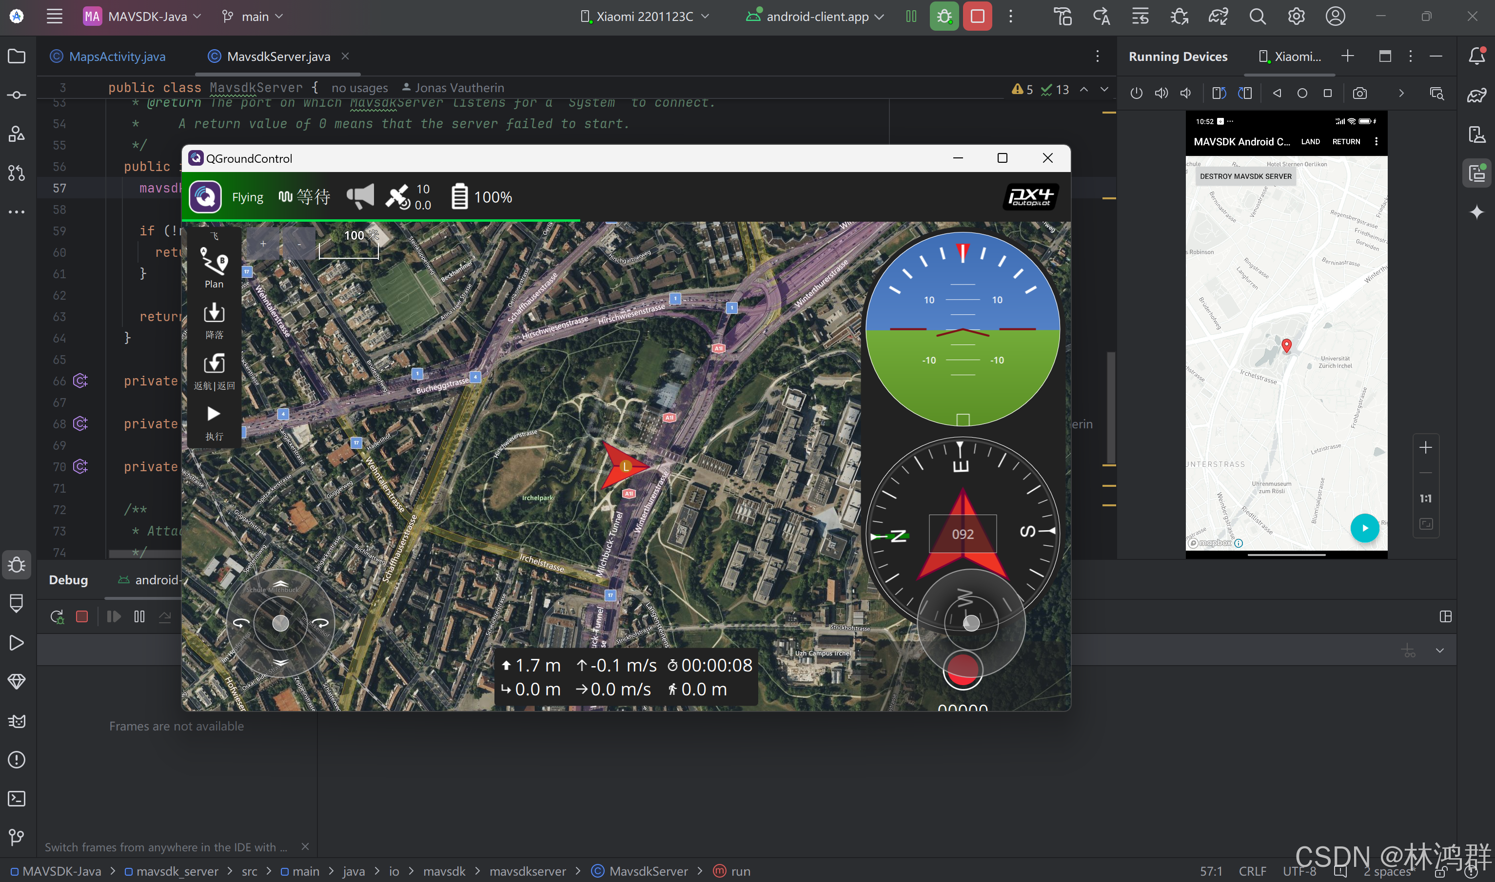Viewport: 1495px width, 882px height.
Task: Click the QGroundControl application Q icon
Action: 205,197
